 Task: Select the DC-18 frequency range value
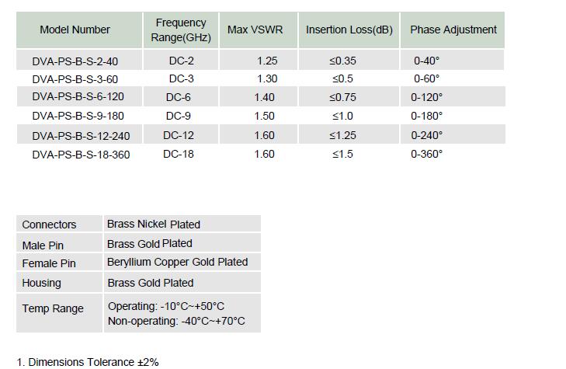[179, 154]
